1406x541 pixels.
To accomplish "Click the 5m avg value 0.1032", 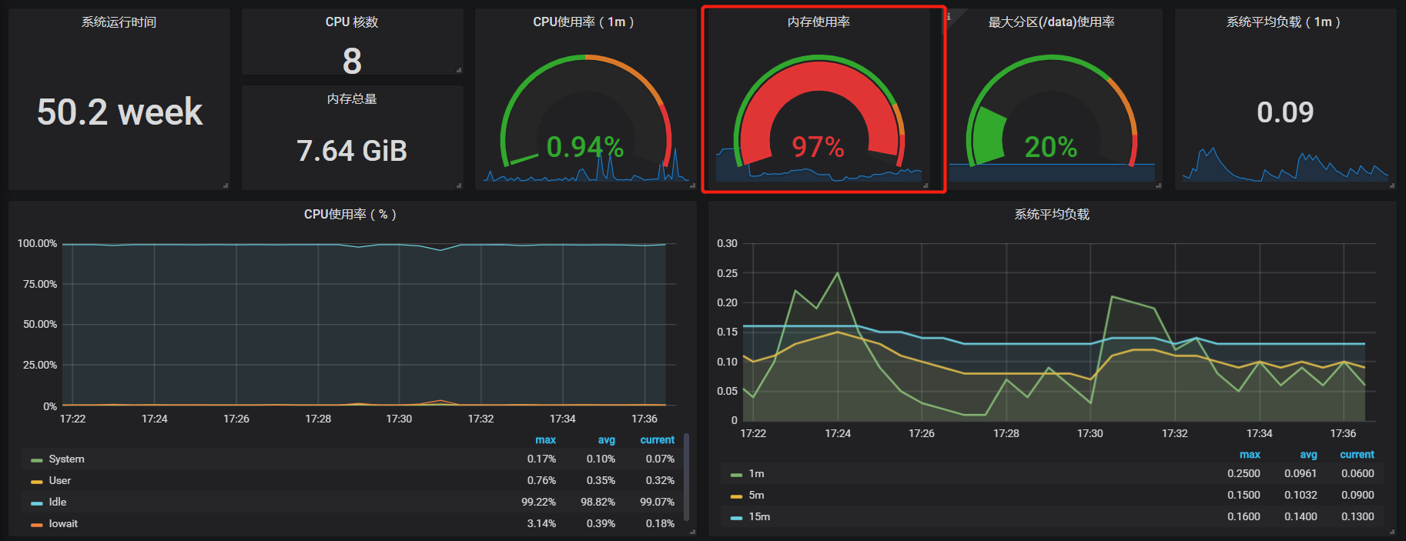I will (1301, 495).
